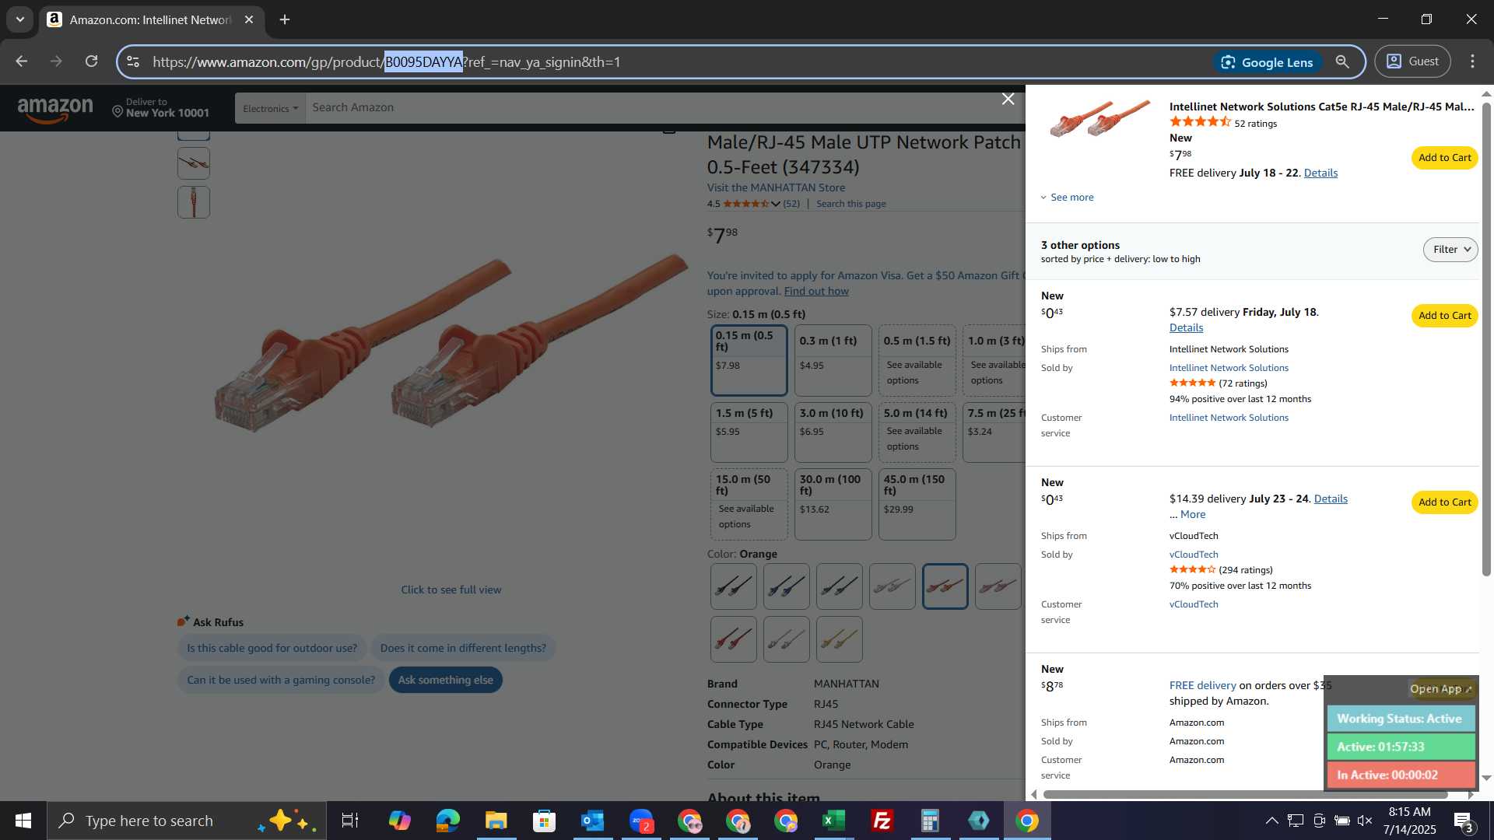The width and height of the screenshot is (1494, 840).
Task: Click the Amazon logo
Action: [55, 110]
